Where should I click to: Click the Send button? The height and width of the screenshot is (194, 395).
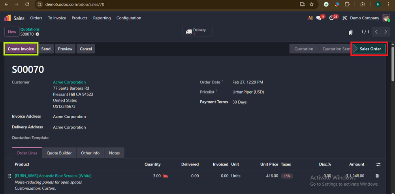pyautogui.click(x=46, y=49)
